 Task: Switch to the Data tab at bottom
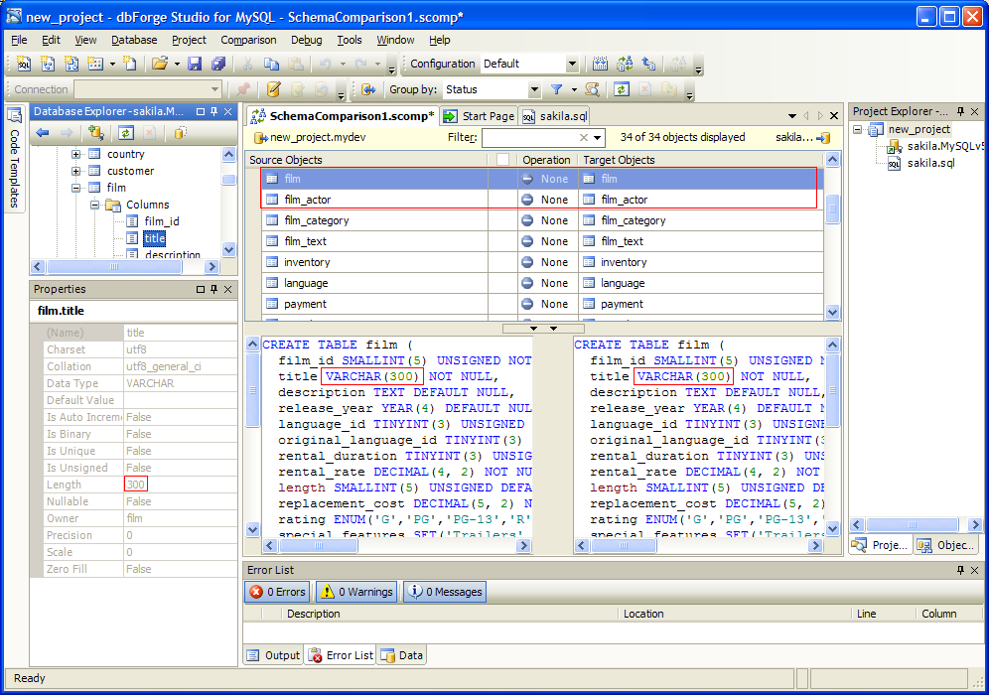[402, 655]
